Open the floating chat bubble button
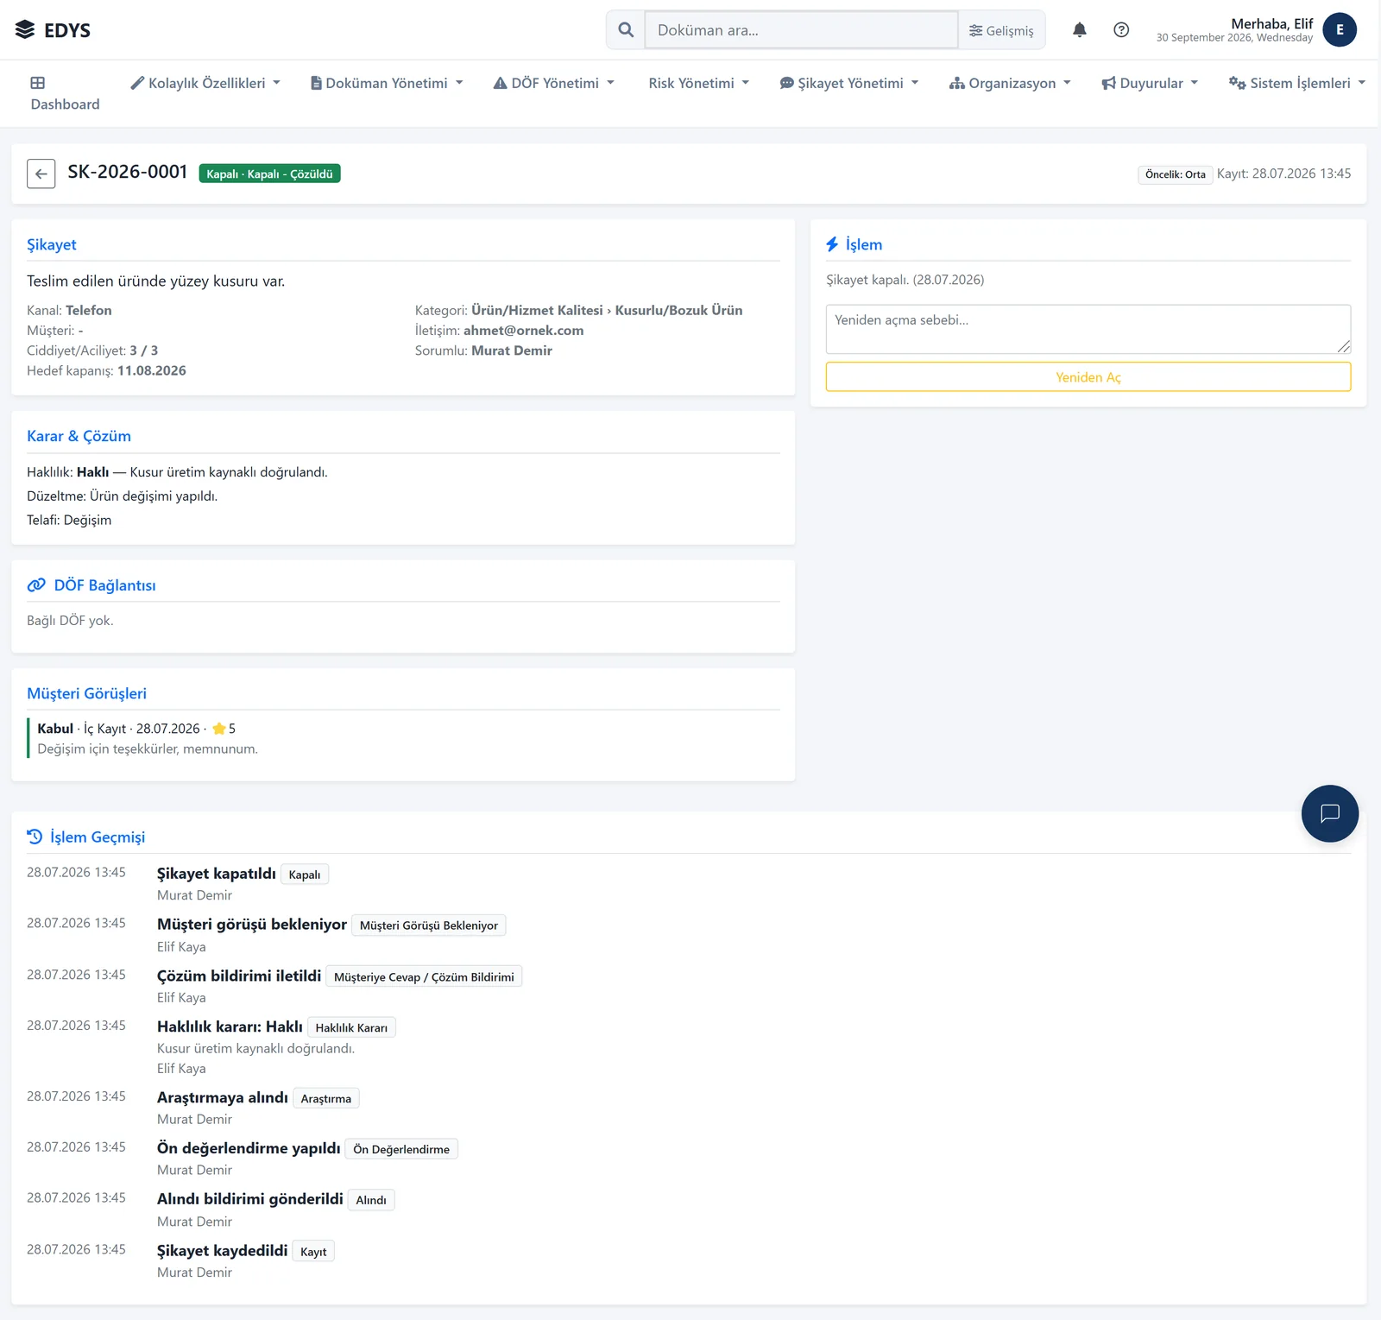 [x=1330, y=813]
